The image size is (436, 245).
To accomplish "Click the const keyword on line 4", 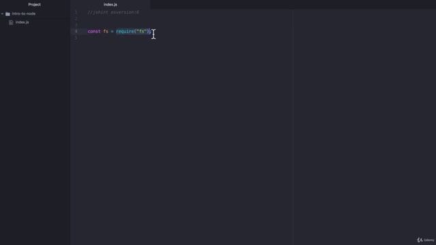I will point(94,31).
